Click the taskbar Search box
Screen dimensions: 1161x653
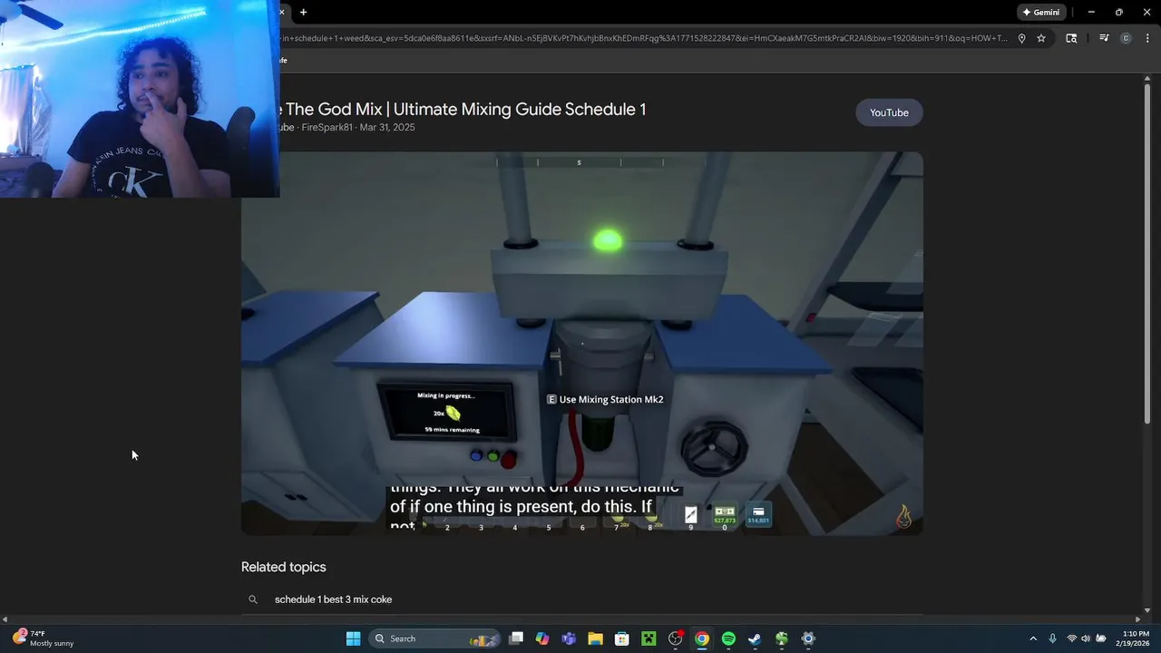(435, 638)
